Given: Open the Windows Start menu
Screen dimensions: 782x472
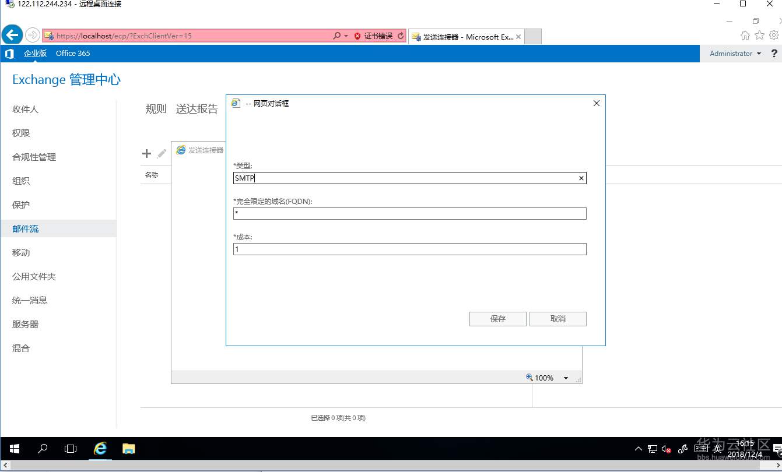Looking at the screenshot, I should click(x=14, y=449).
